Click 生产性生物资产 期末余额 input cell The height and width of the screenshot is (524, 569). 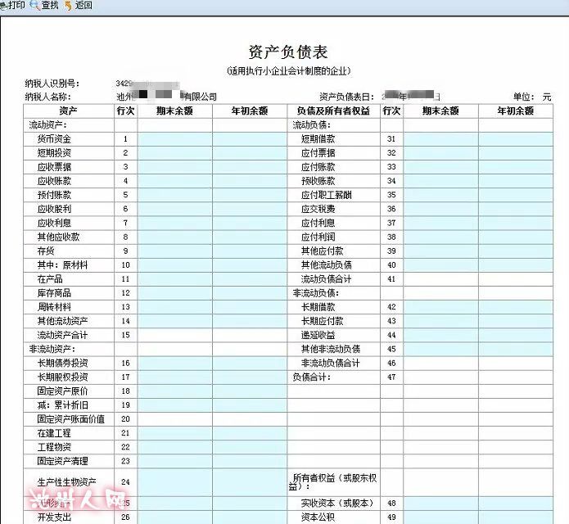point(175,482)
